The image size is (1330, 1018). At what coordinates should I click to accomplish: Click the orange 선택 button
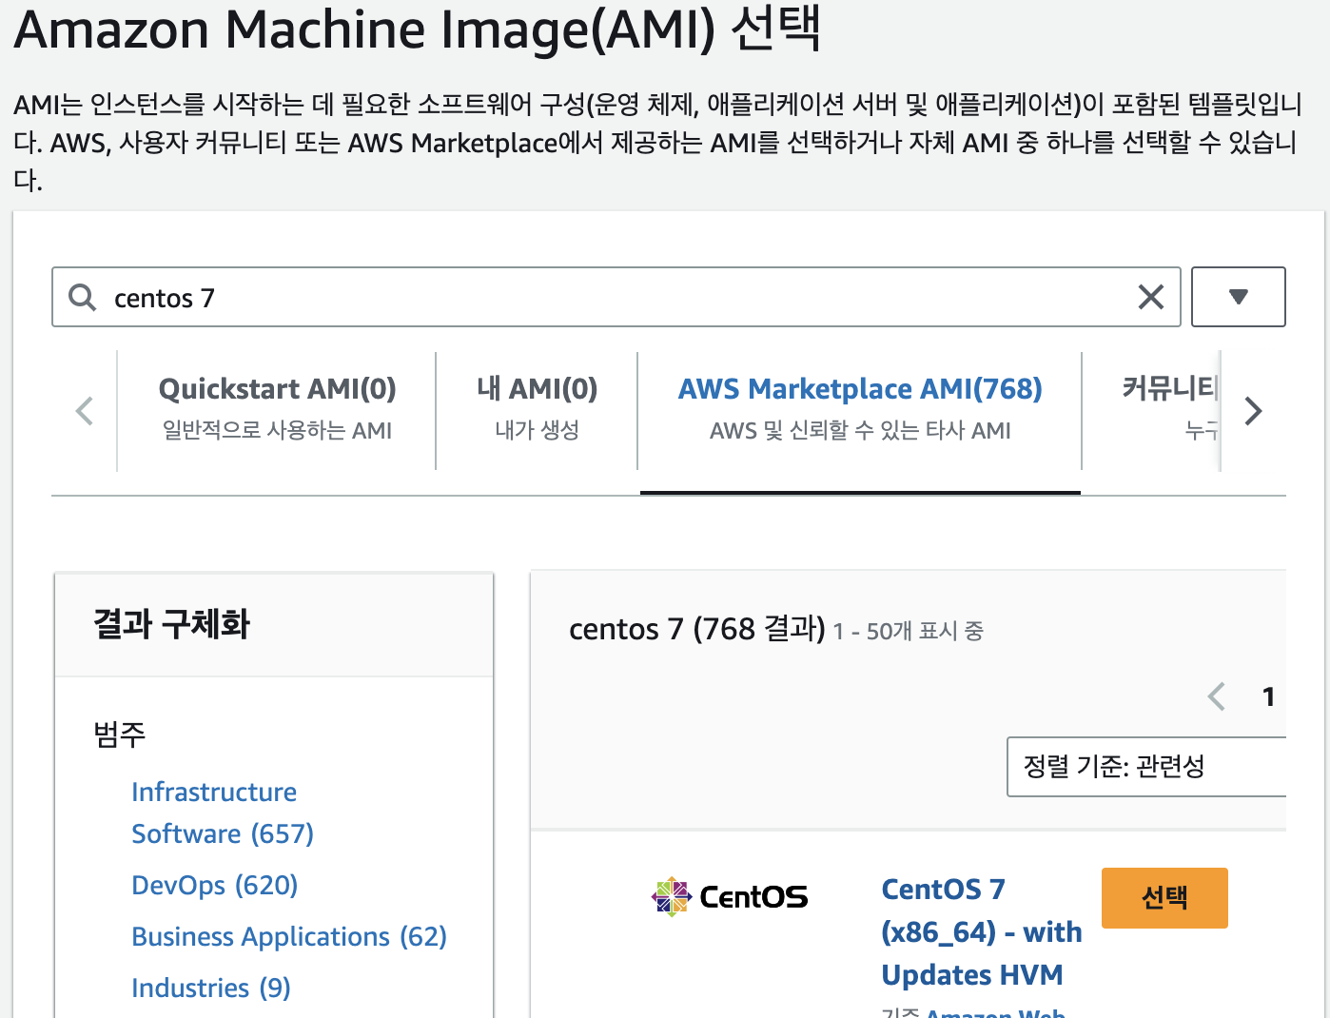pyautogui.click(x=1164, y=897)
